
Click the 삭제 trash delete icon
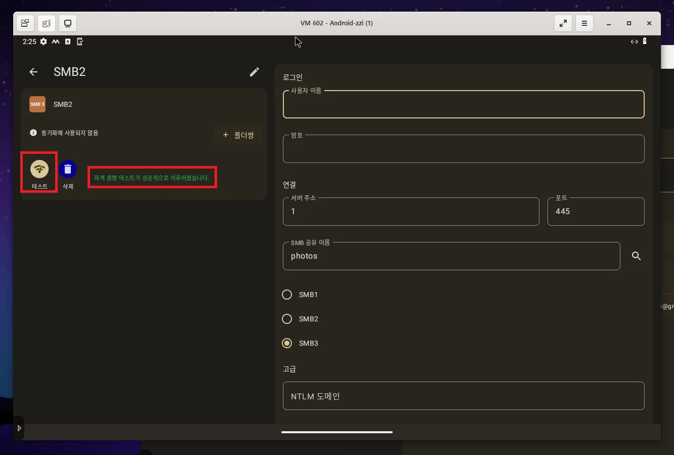(x=68, y=169)
